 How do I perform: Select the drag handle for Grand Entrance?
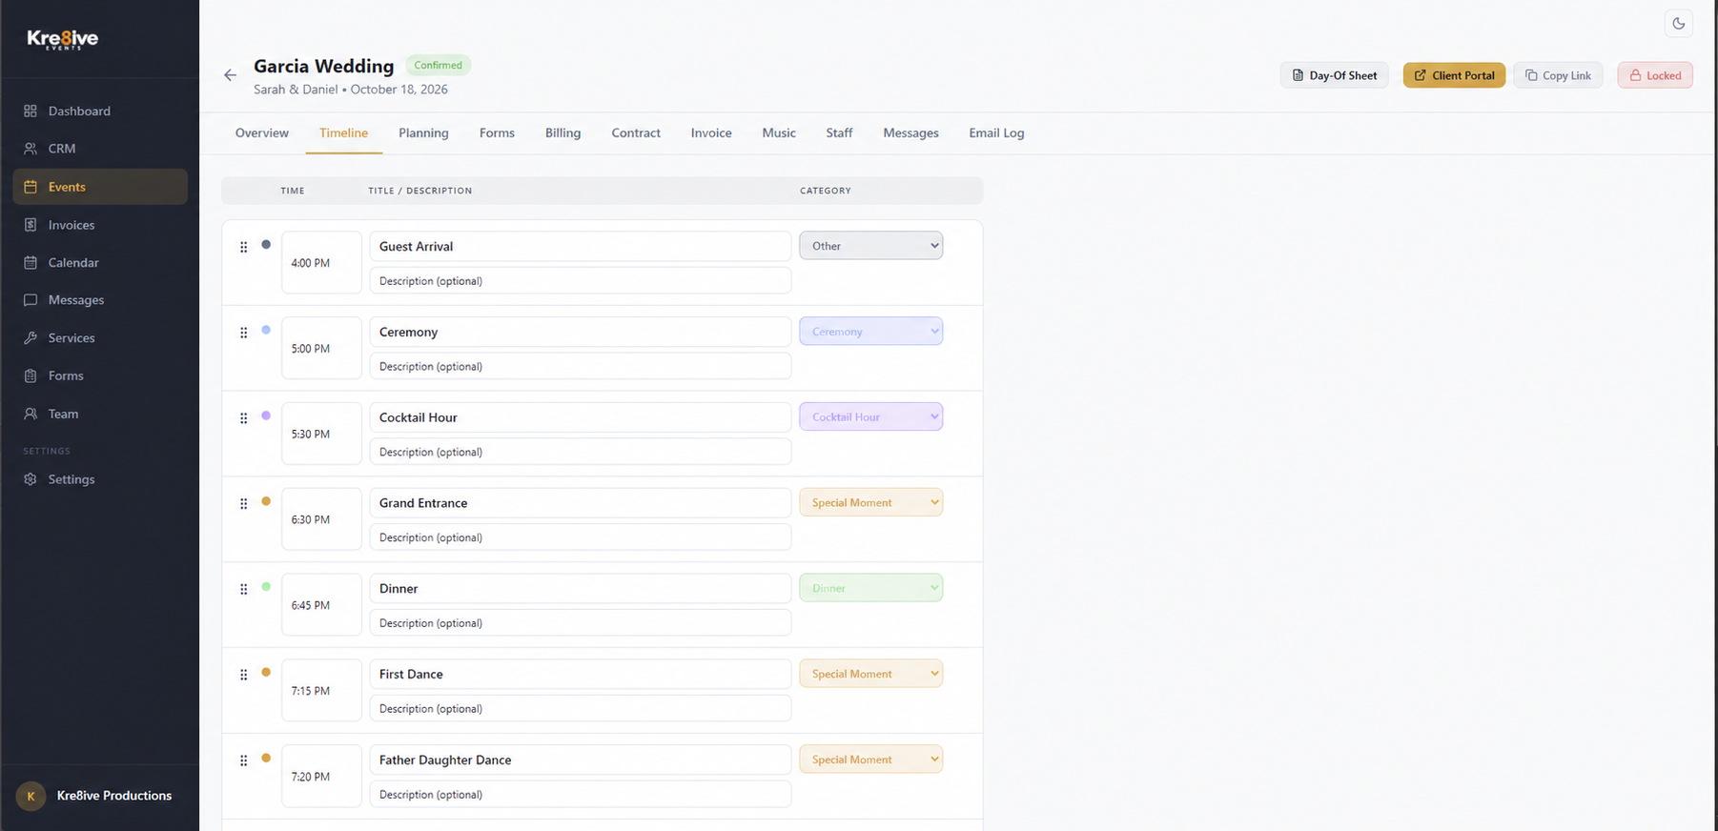[244, 504]
